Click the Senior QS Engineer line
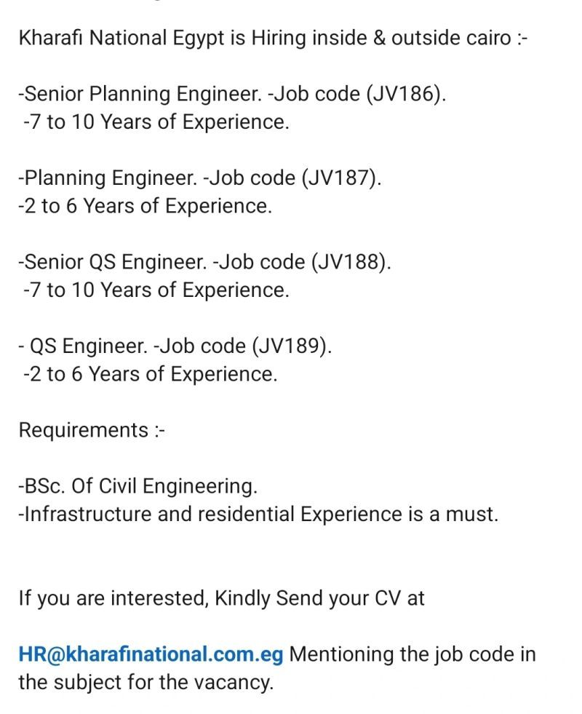This screenshot has width=582, height=714. (204, 262)
